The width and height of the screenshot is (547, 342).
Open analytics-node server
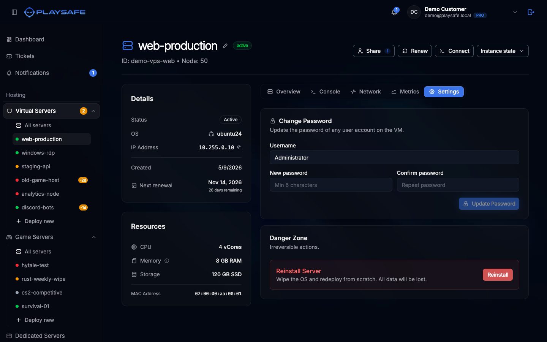52,194
